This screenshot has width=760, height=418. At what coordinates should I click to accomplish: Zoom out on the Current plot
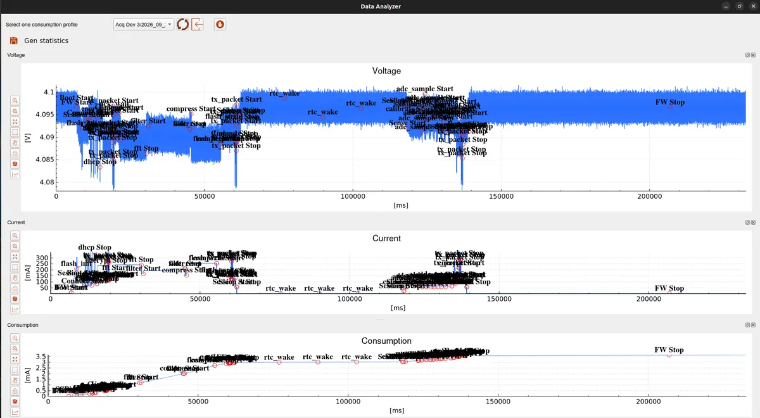[15, 246]
